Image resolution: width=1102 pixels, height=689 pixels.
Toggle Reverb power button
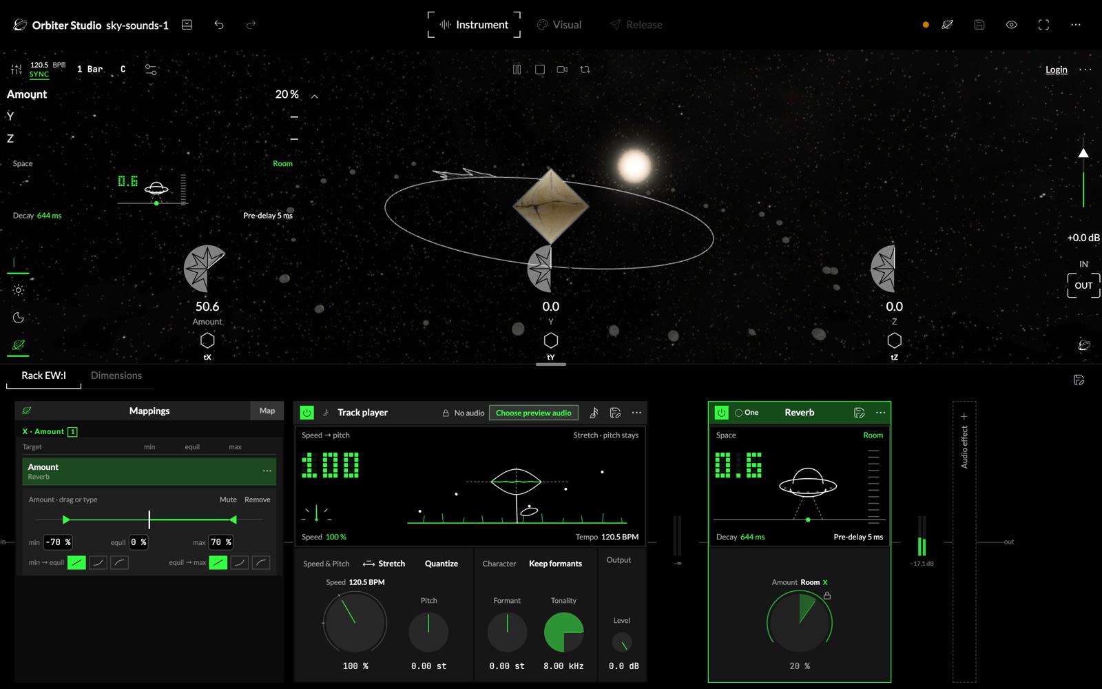[x=721, y=413]
